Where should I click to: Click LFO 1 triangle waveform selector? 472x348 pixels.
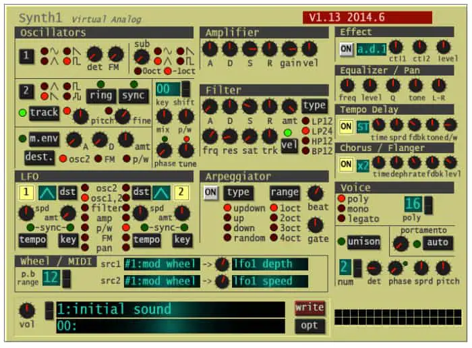(x=47, y=193)
